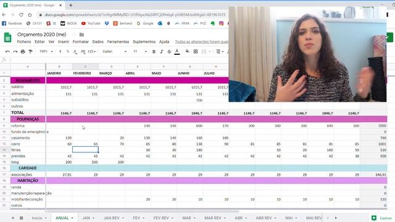Click the merge cells icon
The width and height of the screenshot is (395, 222).
pos(204,51)
